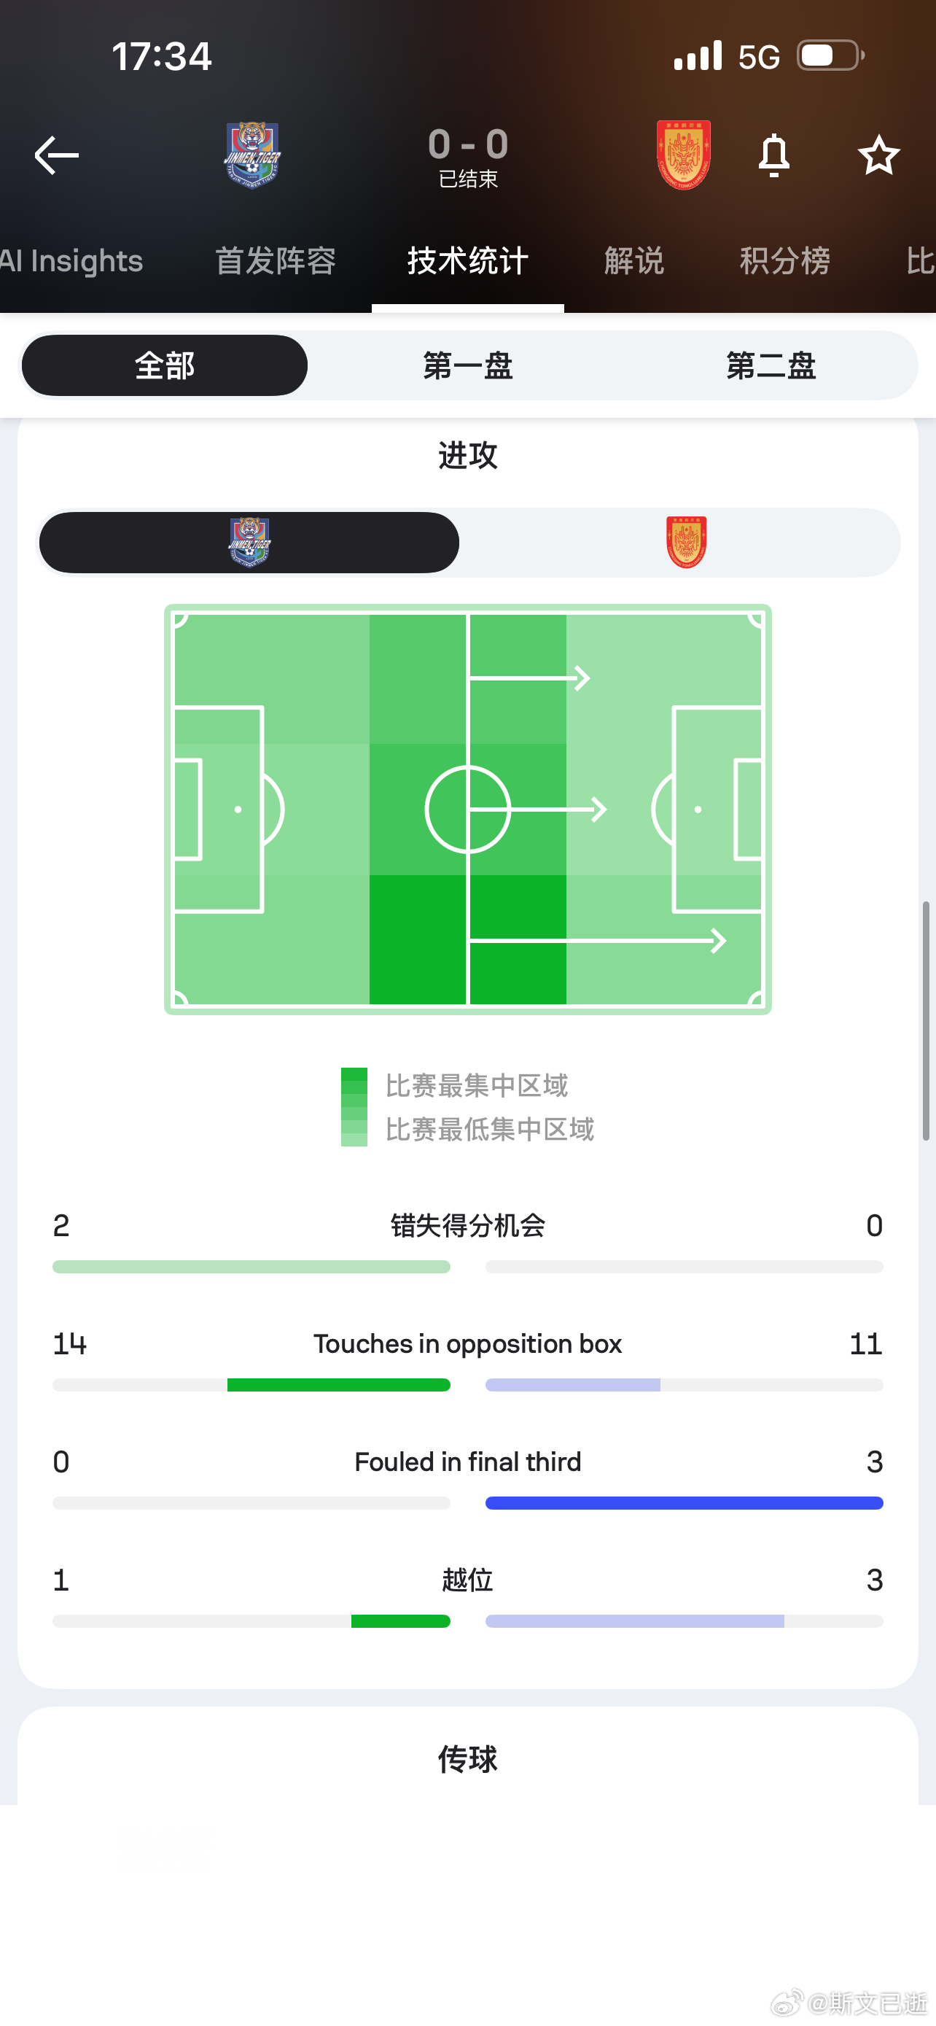936x2026 pixels.
Task: Tap the favorite star icon
Action: pyautogui.click(x=878, y=155)
